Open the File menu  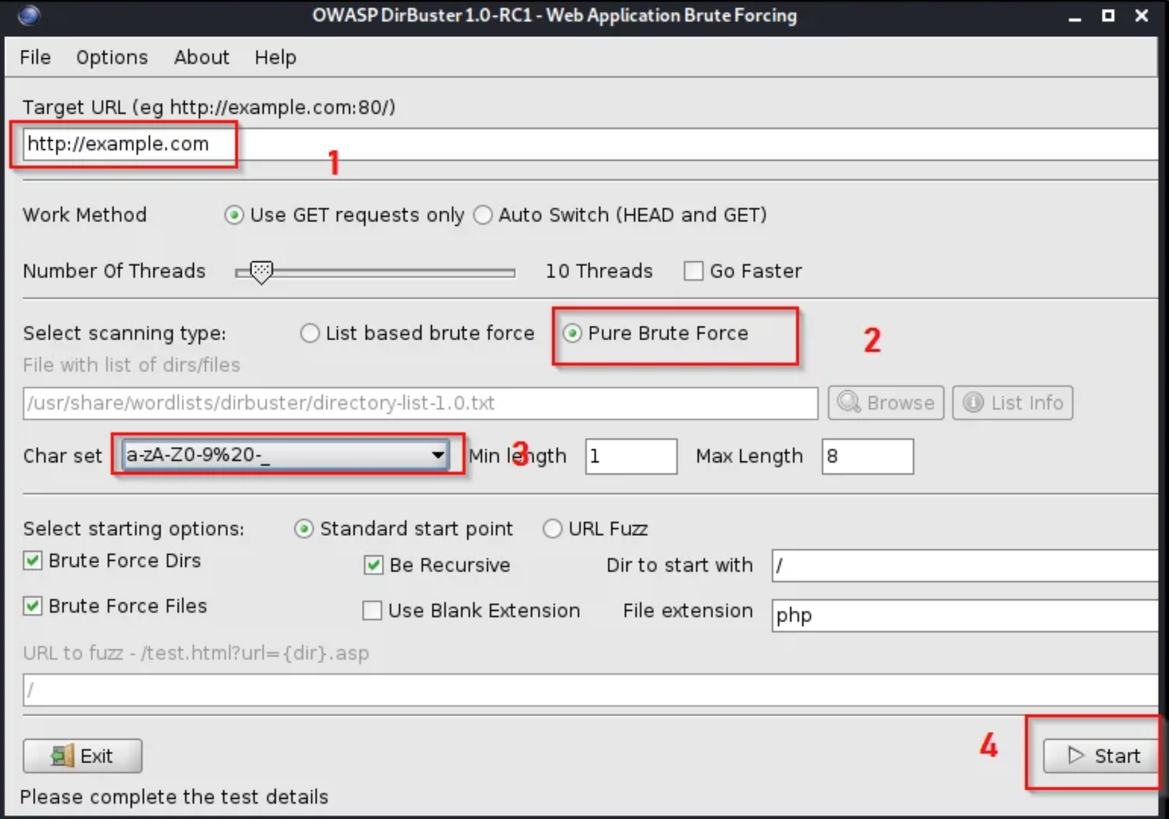coord(35,57)
